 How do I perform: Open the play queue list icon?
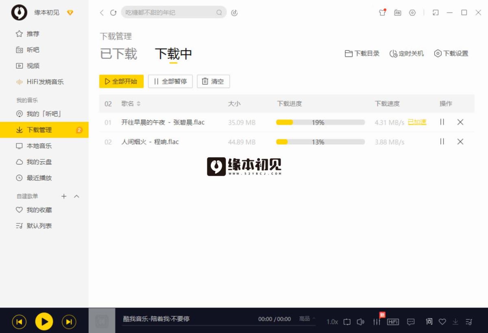(469, 322)
